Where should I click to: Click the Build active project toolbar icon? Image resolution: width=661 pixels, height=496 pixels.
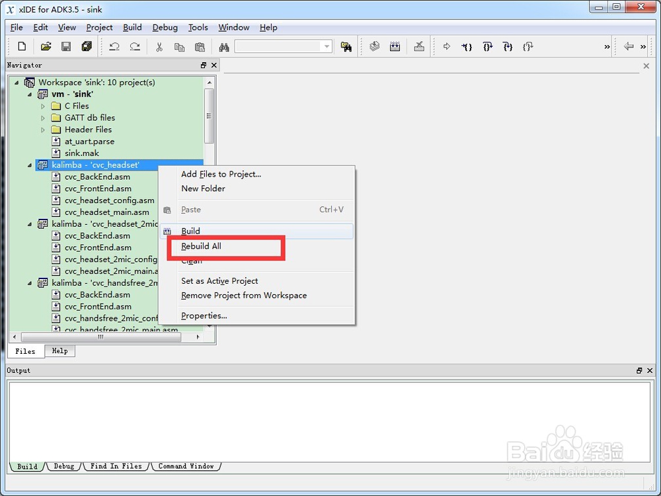click(x=395, y=46)
